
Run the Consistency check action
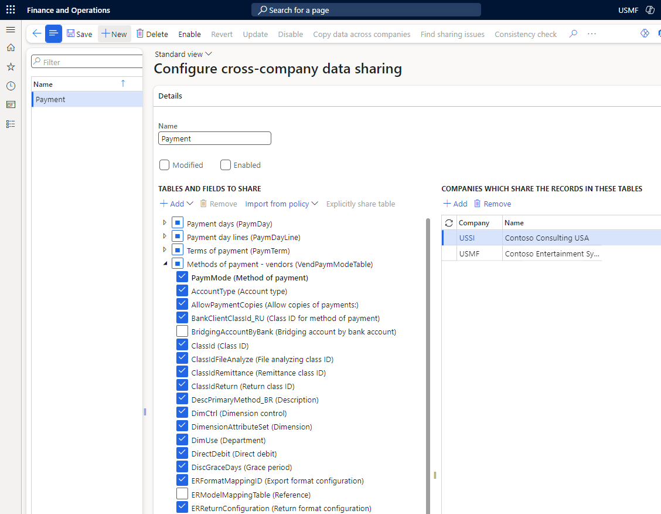(x=525, y=33)
